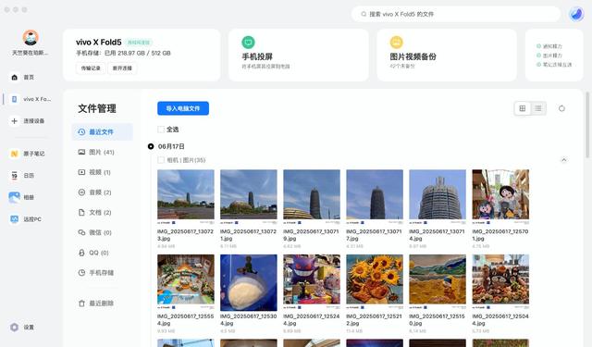592x347 pixels.
Task: Open the 手机投屏 card
Action: pyautogui.click(x=299, y=56)
